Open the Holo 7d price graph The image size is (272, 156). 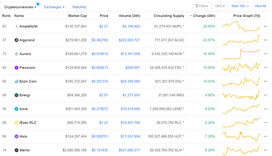tap(241, 136)
